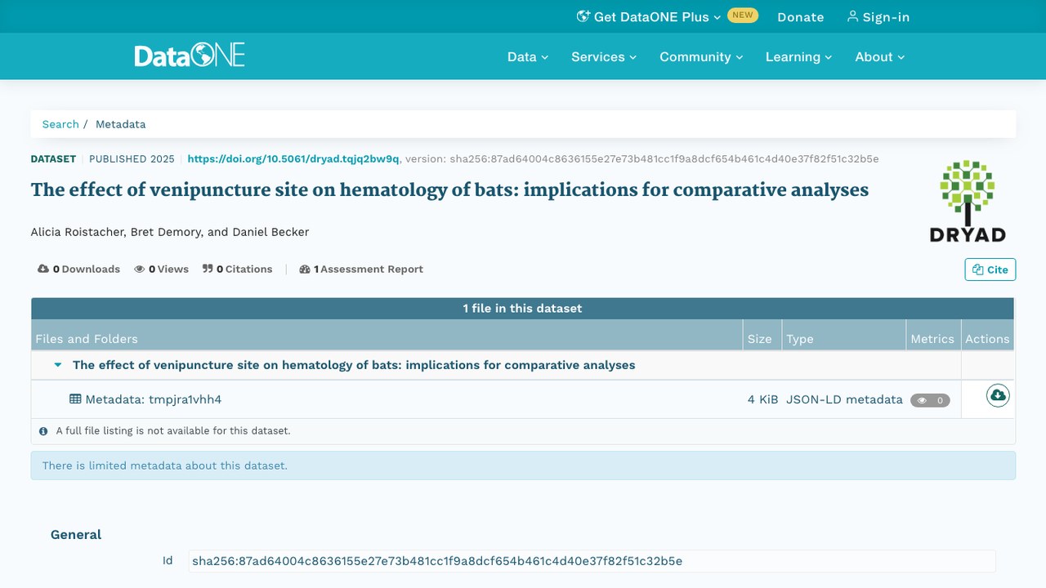Click the Cite button
The image size is (1046, 588).
tap(990, 269)
